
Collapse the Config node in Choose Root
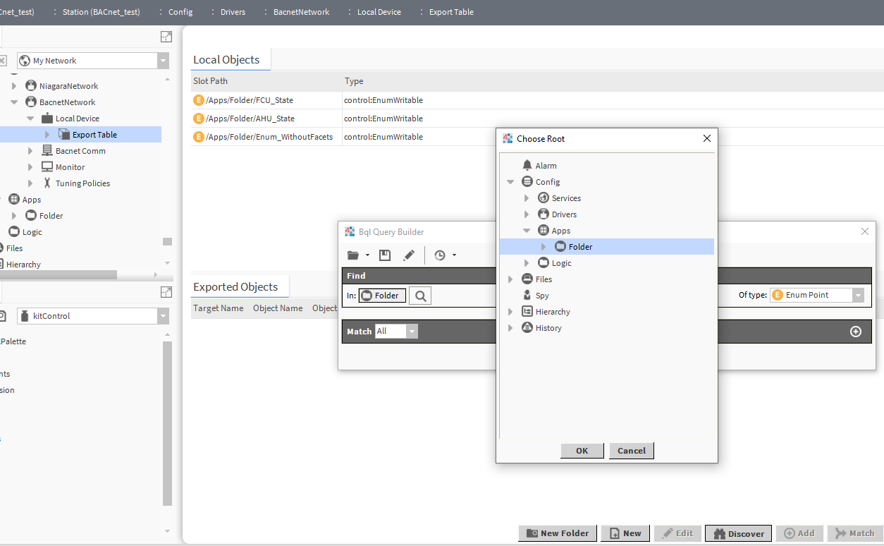point(510,181)
